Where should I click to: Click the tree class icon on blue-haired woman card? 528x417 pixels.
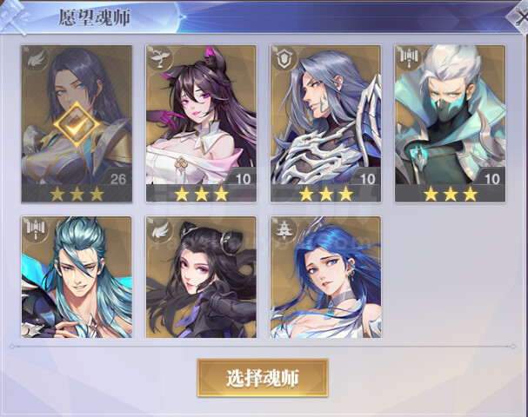285,230
